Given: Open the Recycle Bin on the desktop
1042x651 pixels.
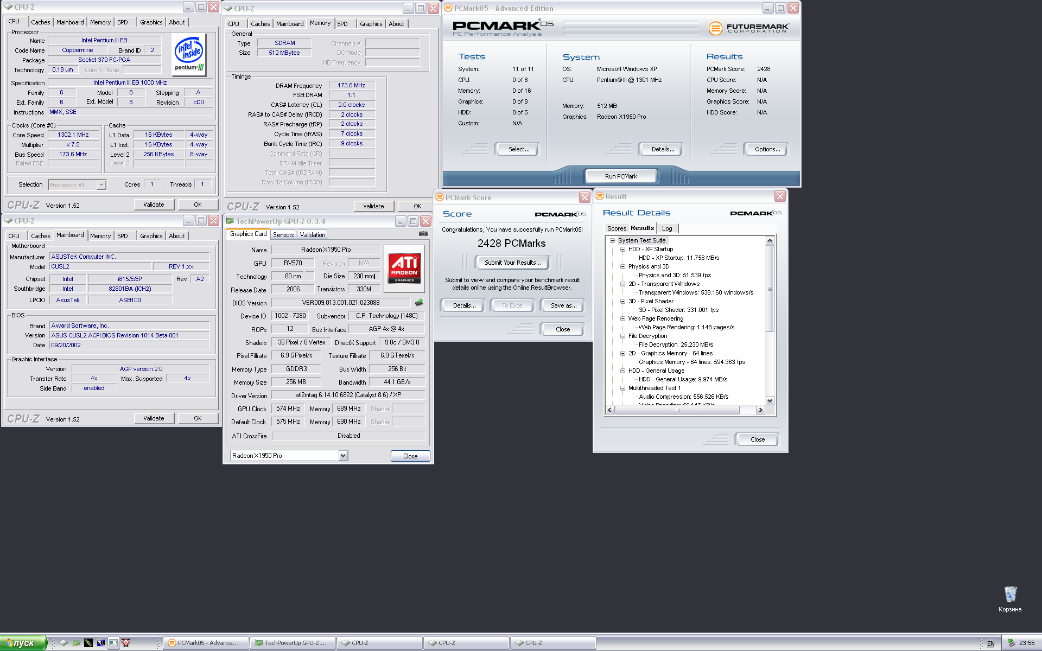Looking at the screenshot, I should [x=1010, y=599].
